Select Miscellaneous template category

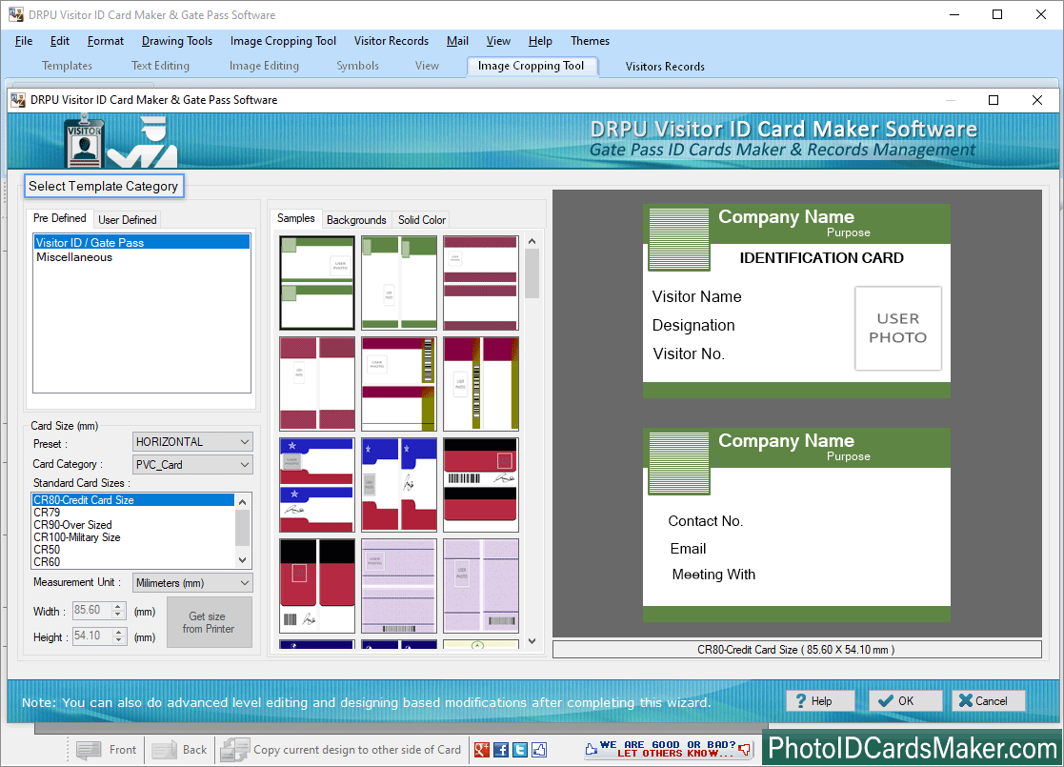coord(74,257)
